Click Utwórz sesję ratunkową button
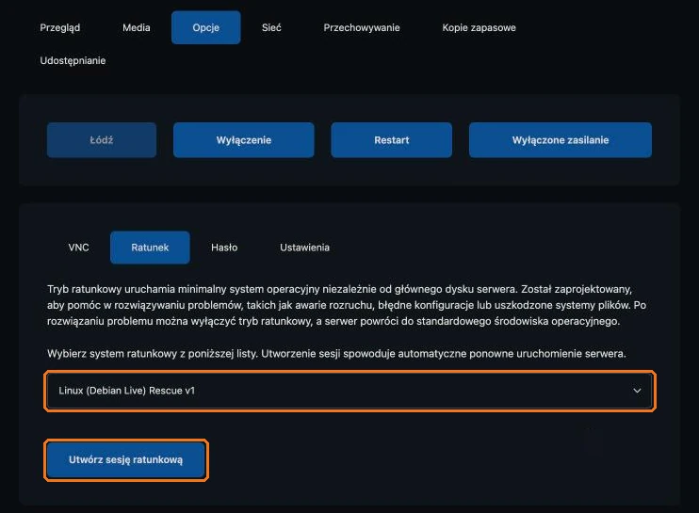The image size is (699, 513). point(126,460)
